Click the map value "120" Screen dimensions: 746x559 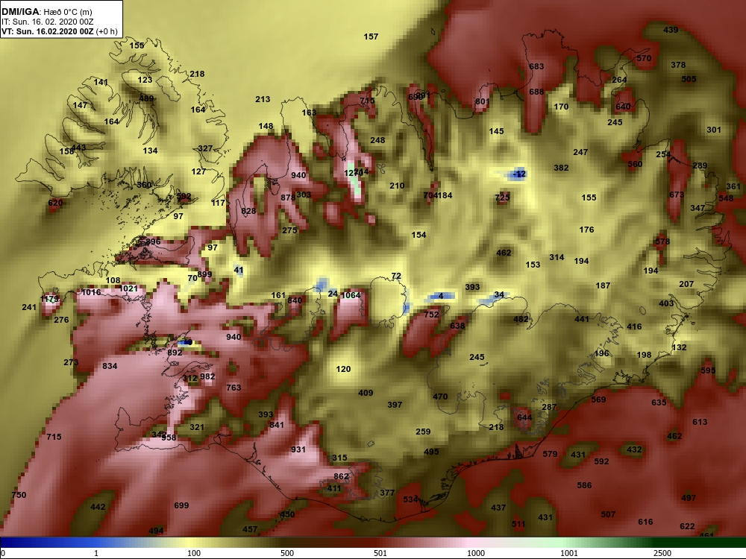pos(343,369)
